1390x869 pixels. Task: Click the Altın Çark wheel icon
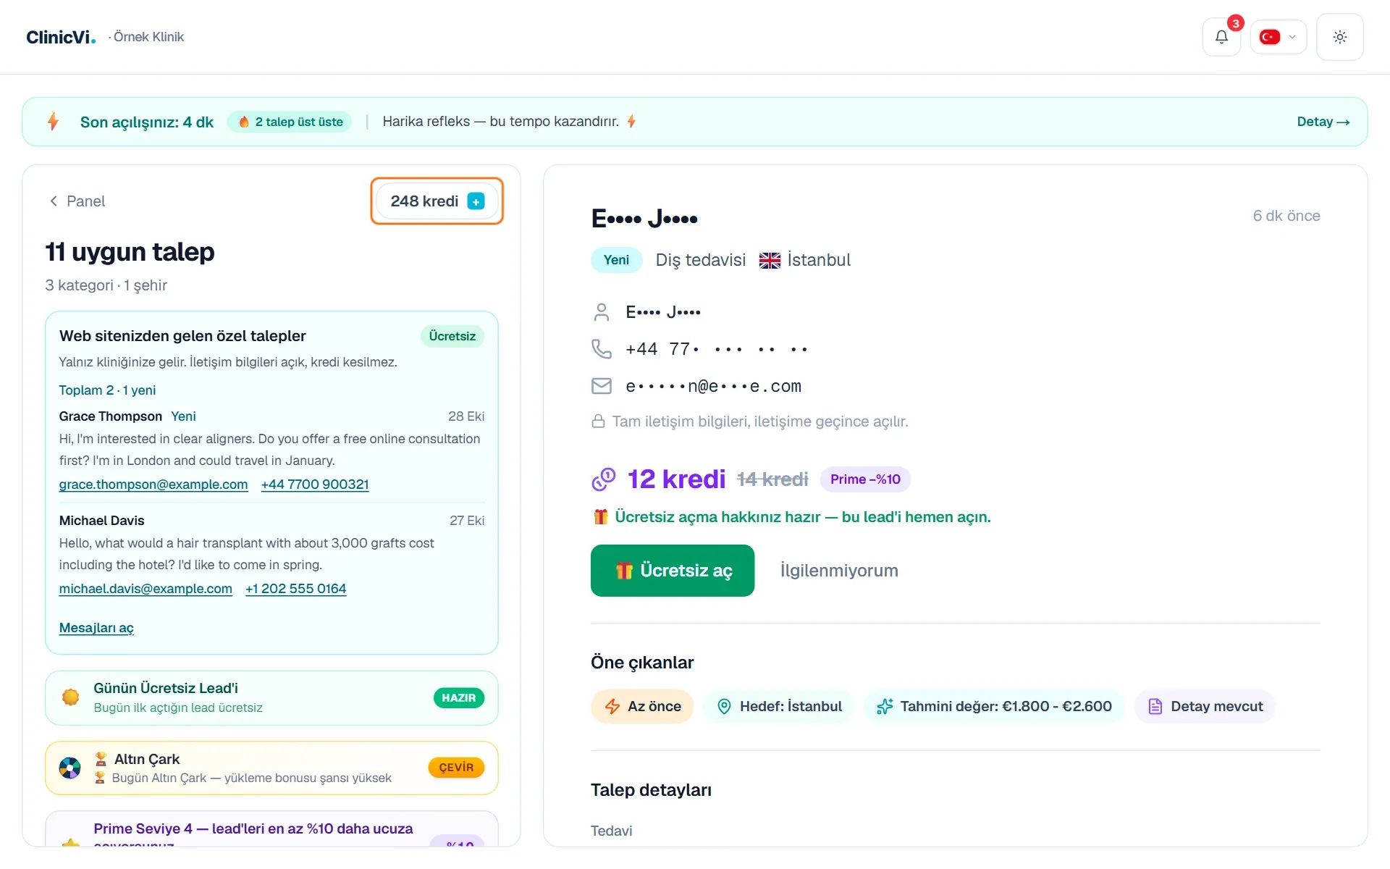70,768
